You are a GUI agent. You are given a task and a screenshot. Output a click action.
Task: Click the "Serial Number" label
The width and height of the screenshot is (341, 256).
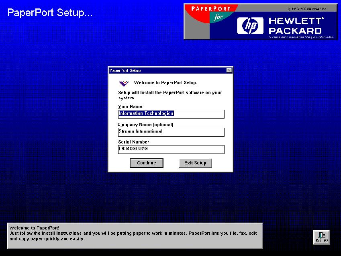(133, 142)
